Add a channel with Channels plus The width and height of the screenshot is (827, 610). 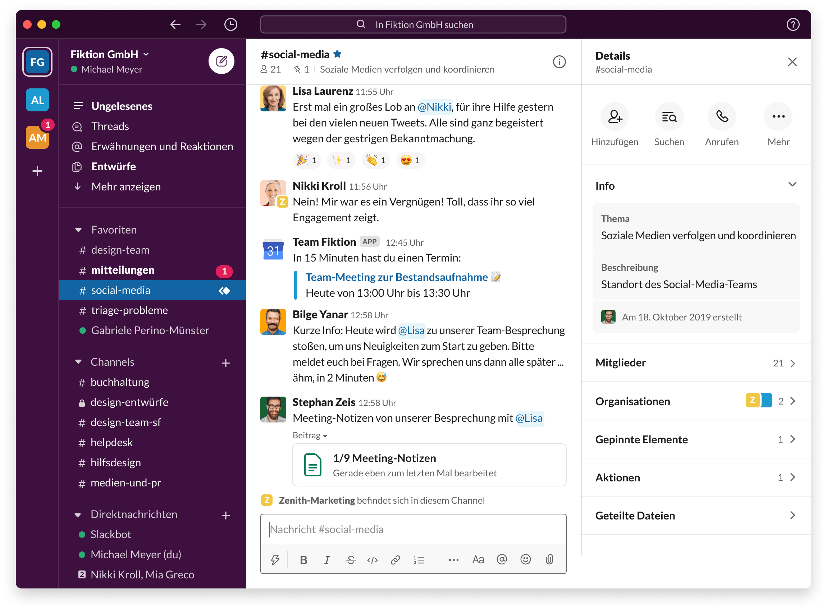click(226, 363)
